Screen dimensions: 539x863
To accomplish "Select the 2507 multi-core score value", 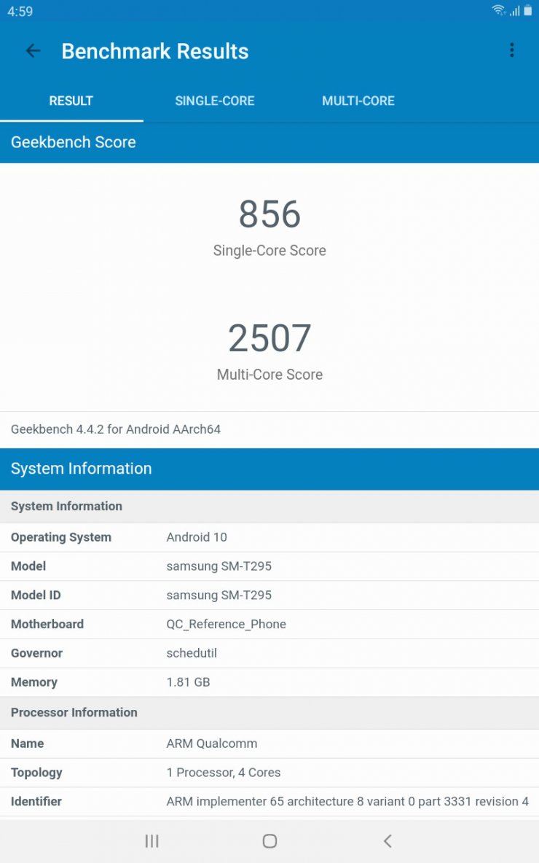I will point(269,337).
